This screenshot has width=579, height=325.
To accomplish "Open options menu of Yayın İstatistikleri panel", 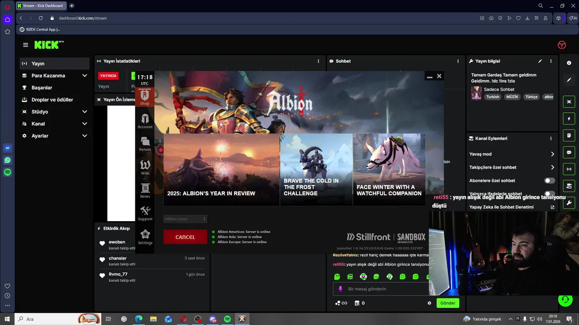I will click(x=318, y=61).
